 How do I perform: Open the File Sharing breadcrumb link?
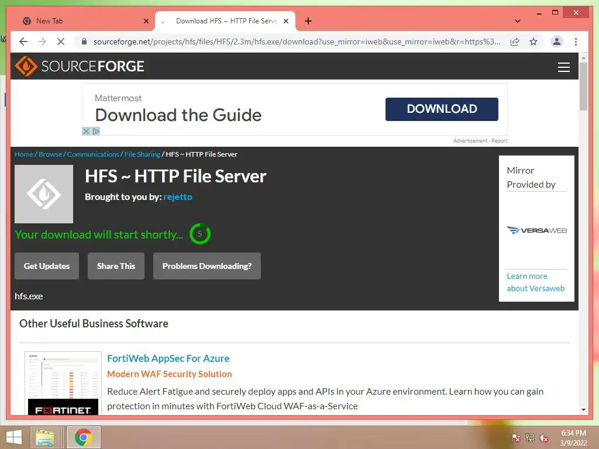click(142, 154)
